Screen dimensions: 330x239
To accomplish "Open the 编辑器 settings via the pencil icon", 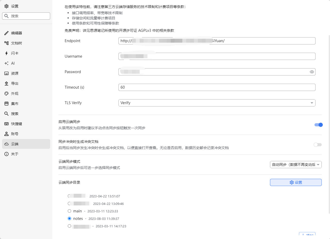I will 6,33.
